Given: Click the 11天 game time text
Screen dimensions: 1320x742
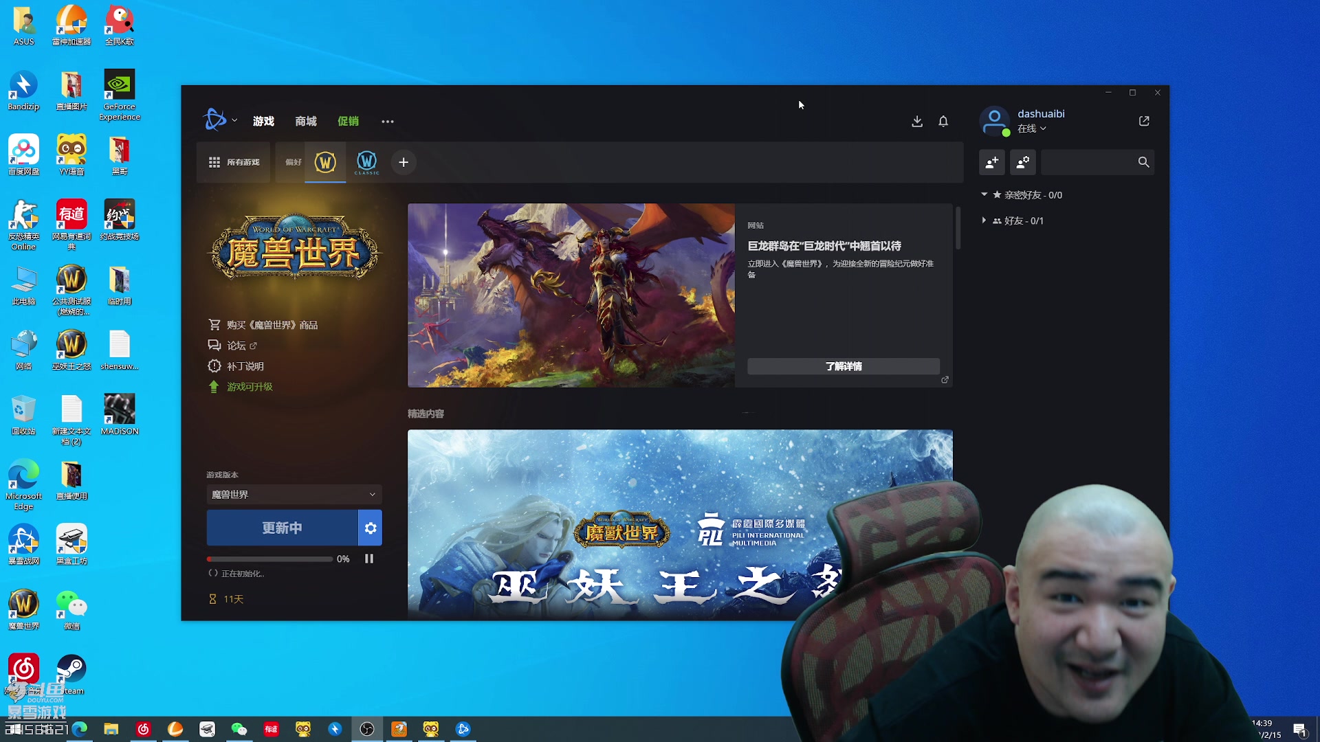Looking at the screenshot, I should tap(234, 599).
